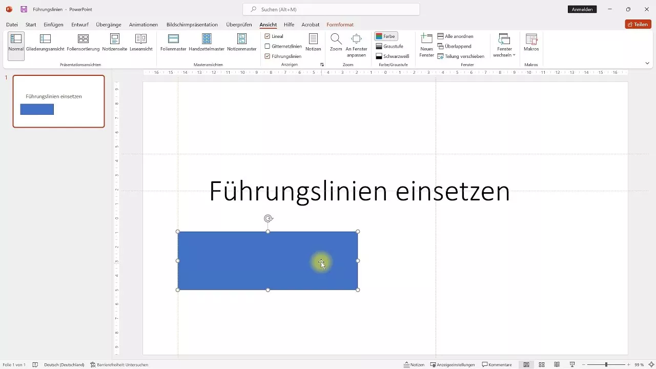Click the 99 % zoom level
The width and height of the screenshot is (656, 369).
[x=639, y=365]
